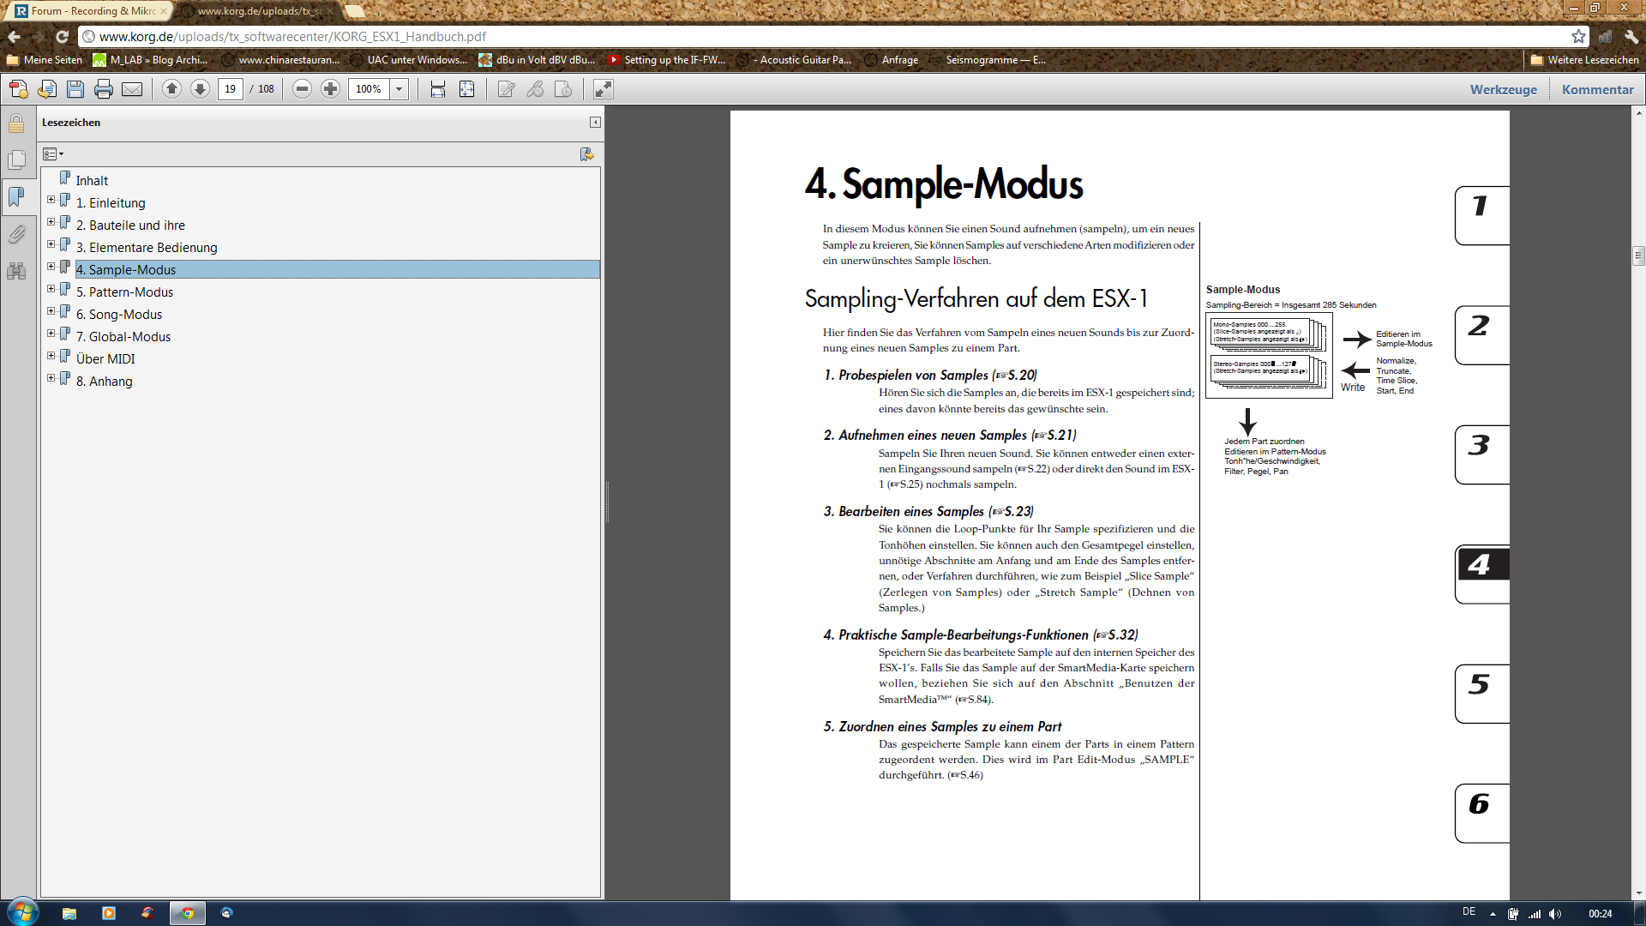Click the page number field
Image resolution: width=1646 pixels, height=926 pixels.
(x=230, y=89)
